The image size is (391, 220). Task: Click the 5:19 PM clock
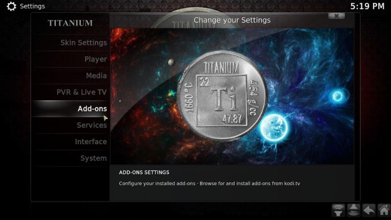tap(368, 6)
